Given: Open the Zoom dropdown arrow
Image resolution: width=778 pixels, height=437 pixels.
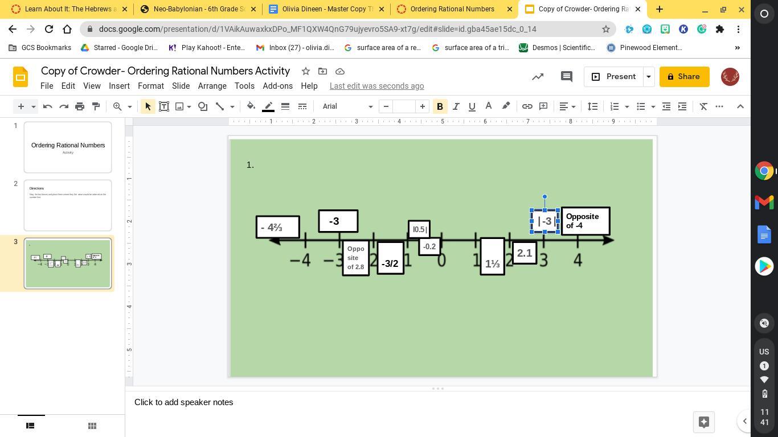Looking at the screenshot, I should 129,106.
